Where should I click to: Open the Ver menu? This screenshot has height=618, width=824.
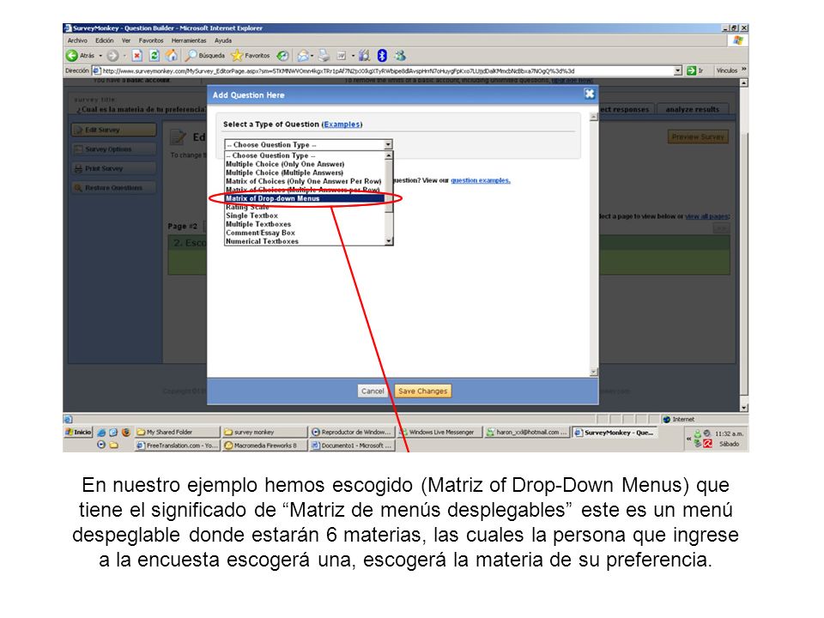click(126, 40)
